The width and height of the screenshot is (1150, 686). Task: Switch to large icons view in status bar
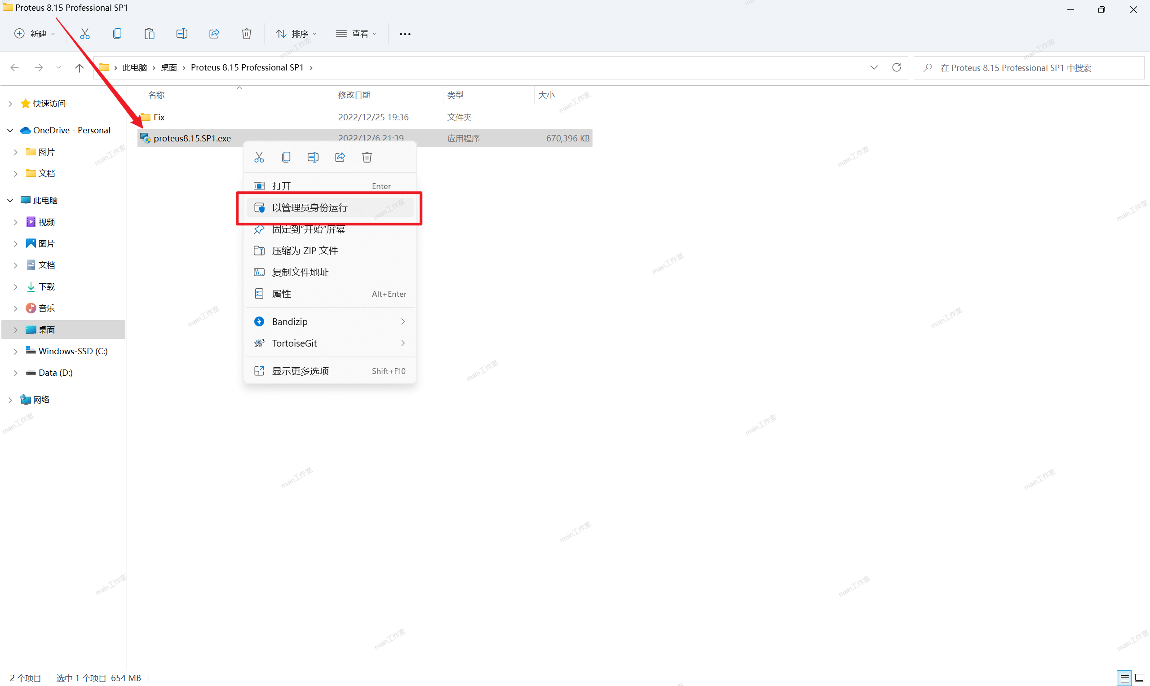tap(1139, 677)
